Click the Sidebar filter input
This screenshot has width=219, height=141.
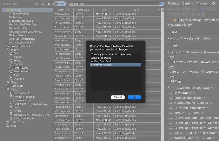(x=17, y=4)
